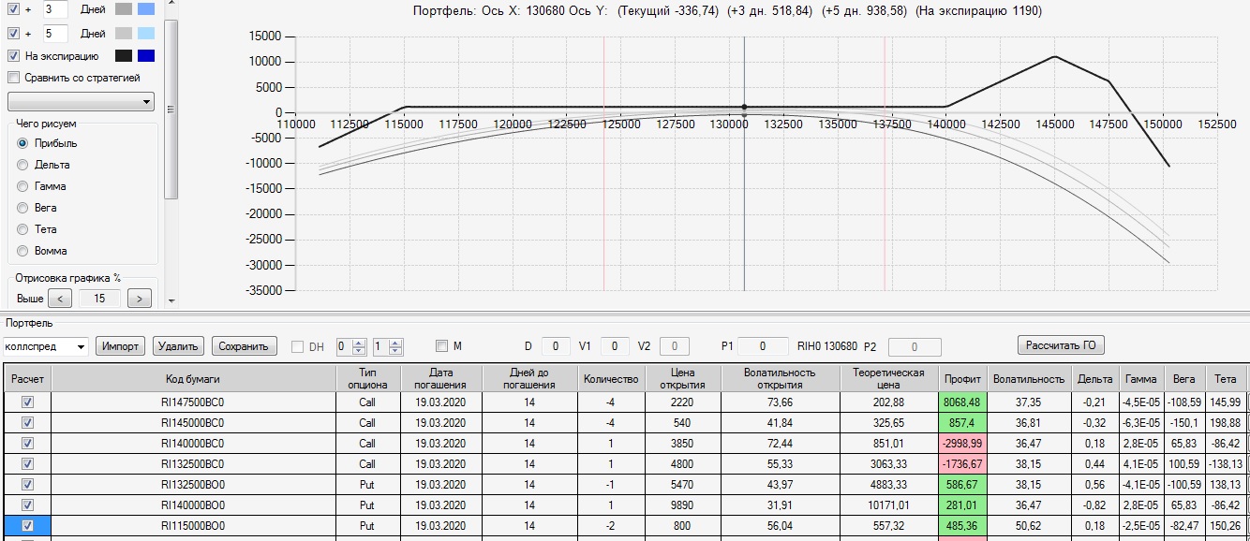Increase Выше percent with the > button
Screen dimensions: 1250x541
tap(140, 299)
